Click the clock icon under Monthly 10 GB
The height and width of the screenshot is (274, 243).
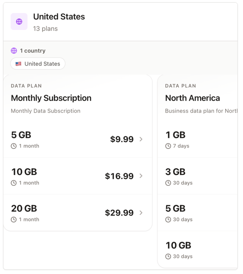(14, 183)
